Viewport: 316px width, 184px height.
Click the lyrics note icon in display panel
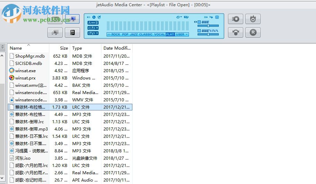point(186,17)
